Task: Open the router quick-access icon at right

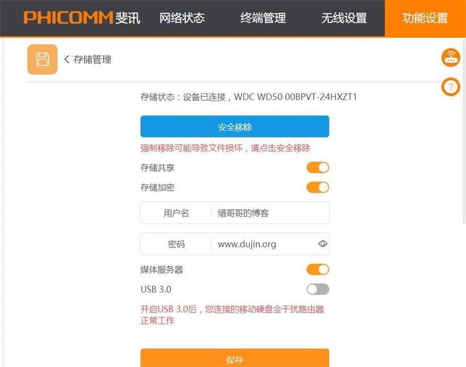Action: (x=451, y=57)
